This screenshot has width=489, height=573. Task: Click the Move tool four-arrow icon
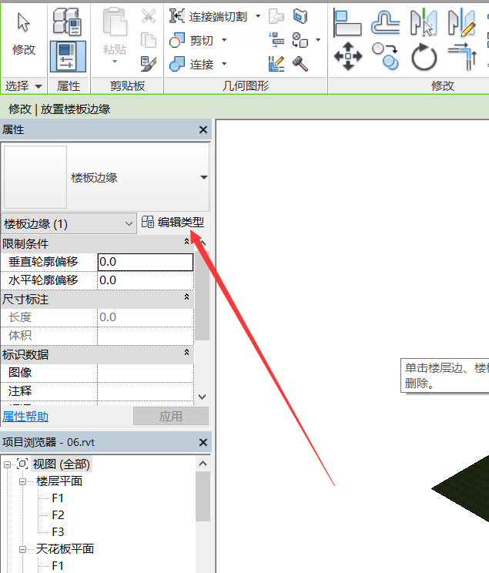[348, 56]
